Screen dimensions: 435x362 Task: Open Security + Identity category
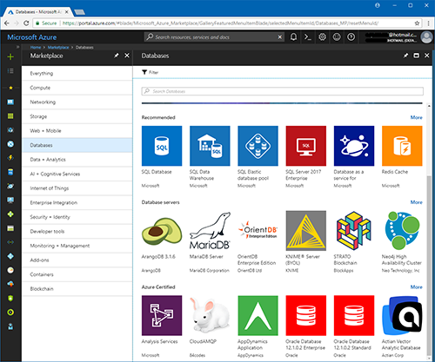pos(77,217)
